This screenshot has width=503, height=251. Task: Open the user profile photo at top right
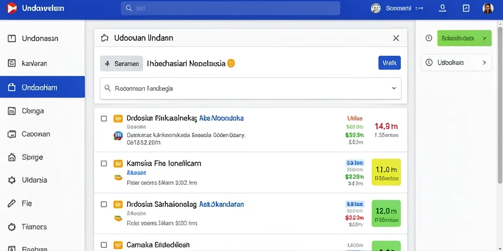tap(488, 8)
